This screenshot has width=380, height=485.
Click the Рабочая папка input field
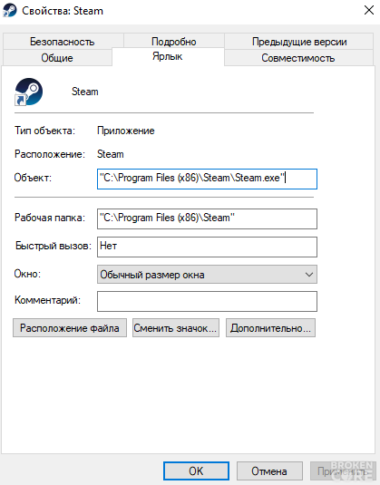click(207, 218)
